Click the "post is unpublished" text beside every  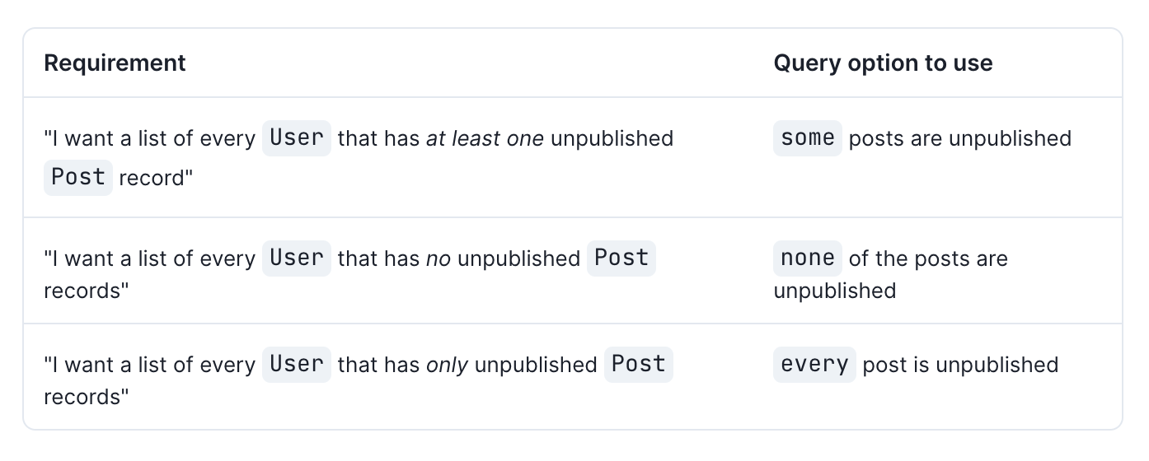960,365
